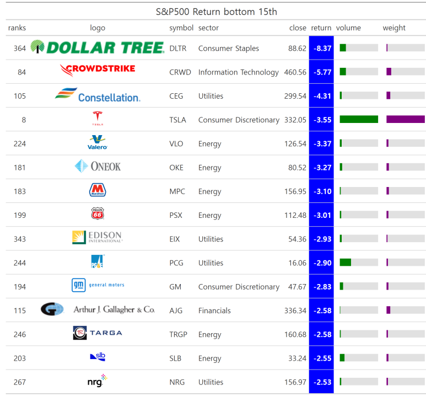Screen dimensions: 426x396
Task: Click the Targa logo
Action: point(98,333)
